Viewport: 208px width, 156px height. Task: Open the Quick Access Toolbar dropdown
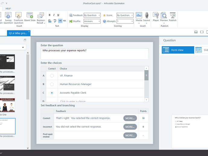[6, 3]
